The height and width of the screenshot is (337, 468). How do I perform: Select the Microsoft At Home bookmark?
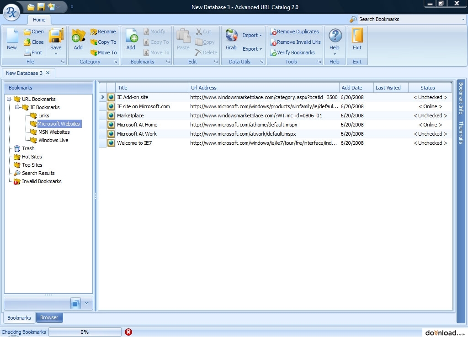[275, 125]
